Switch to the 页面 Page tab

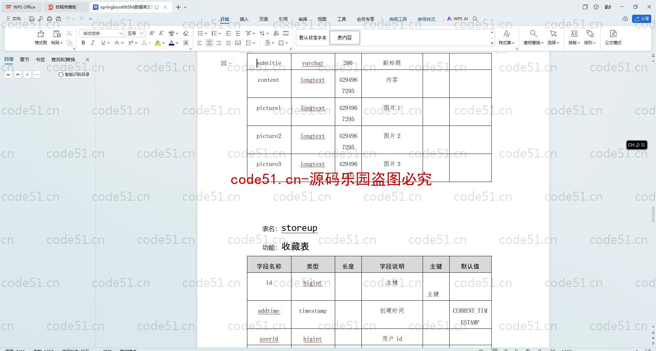pos(263,19)
